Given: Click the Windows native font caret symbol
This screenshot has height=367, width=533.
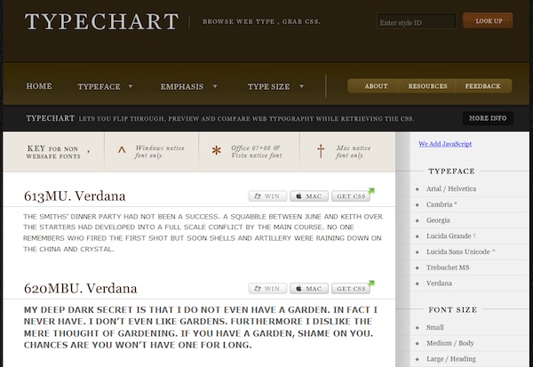Looking at the screenshot, I should (x=122, y=151).
